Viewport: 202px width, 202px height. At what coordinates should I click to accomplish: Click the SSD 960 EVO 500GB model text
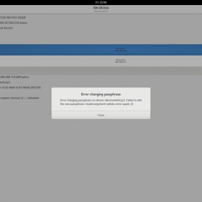[x=13, y=18]
